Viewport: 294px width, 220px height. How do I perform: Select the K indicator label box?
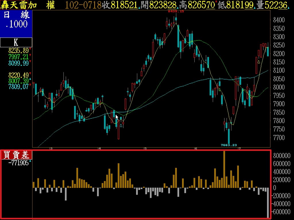tap(16, 42)
